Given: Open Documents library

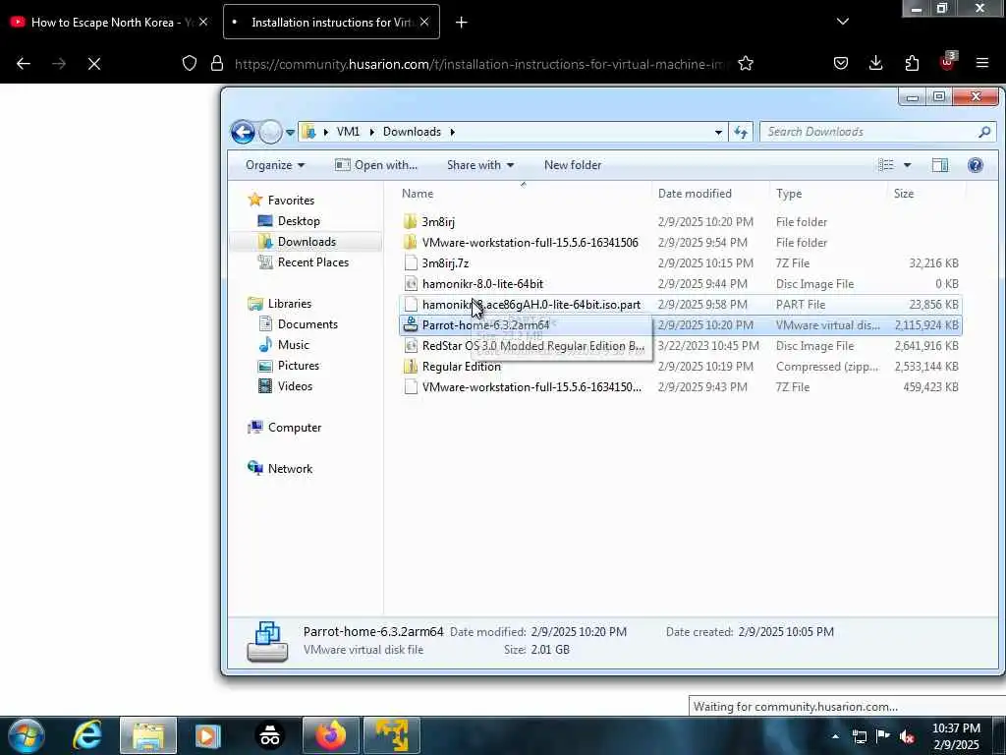Looking at the screenshot, I should (x=307, y=324).
